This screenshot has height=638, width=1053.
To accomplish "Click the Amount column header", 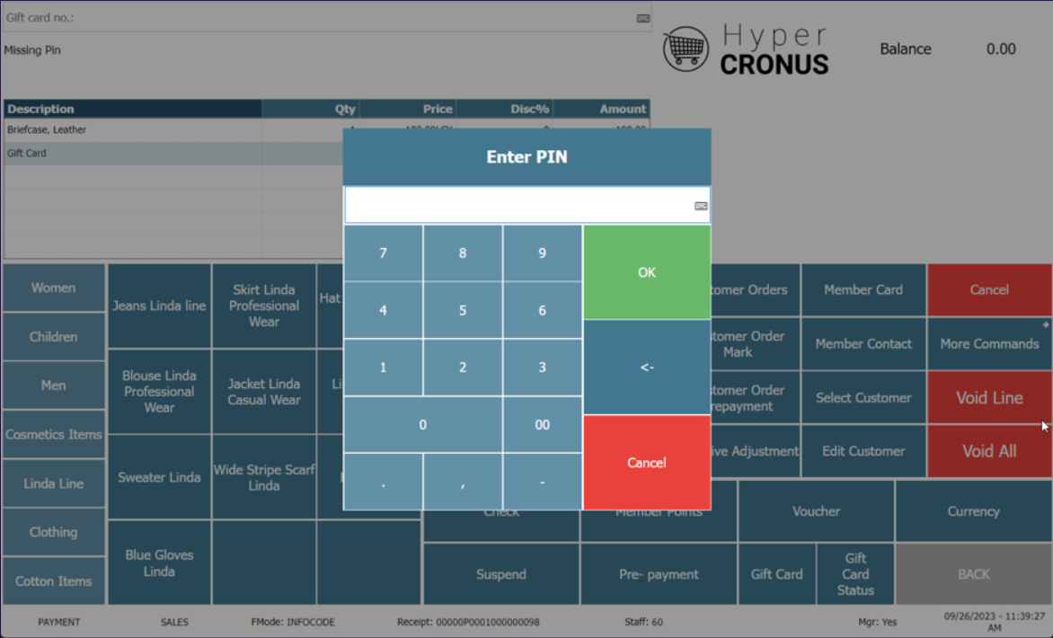I will (x=601, y=109).
